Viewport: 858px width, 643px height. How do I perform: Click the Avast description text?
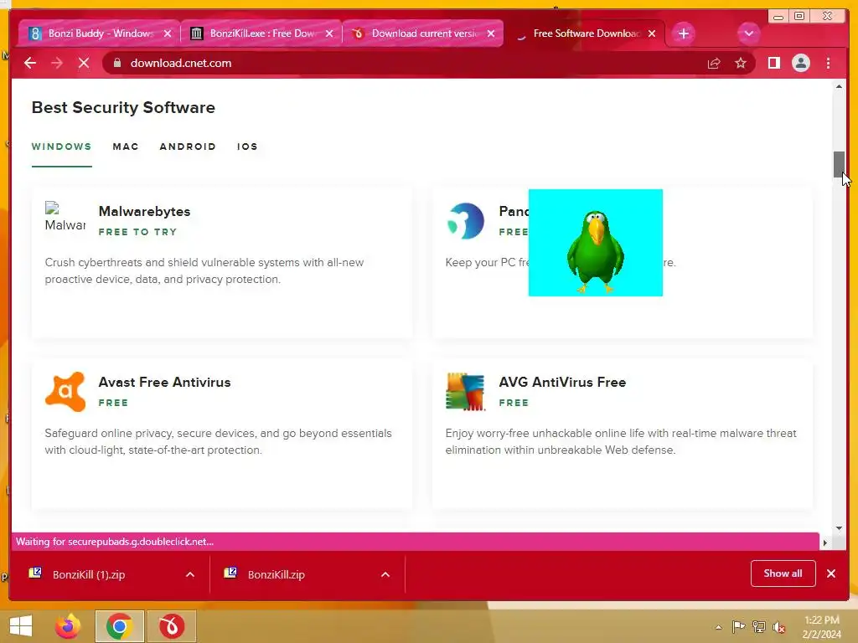[219, 441]
